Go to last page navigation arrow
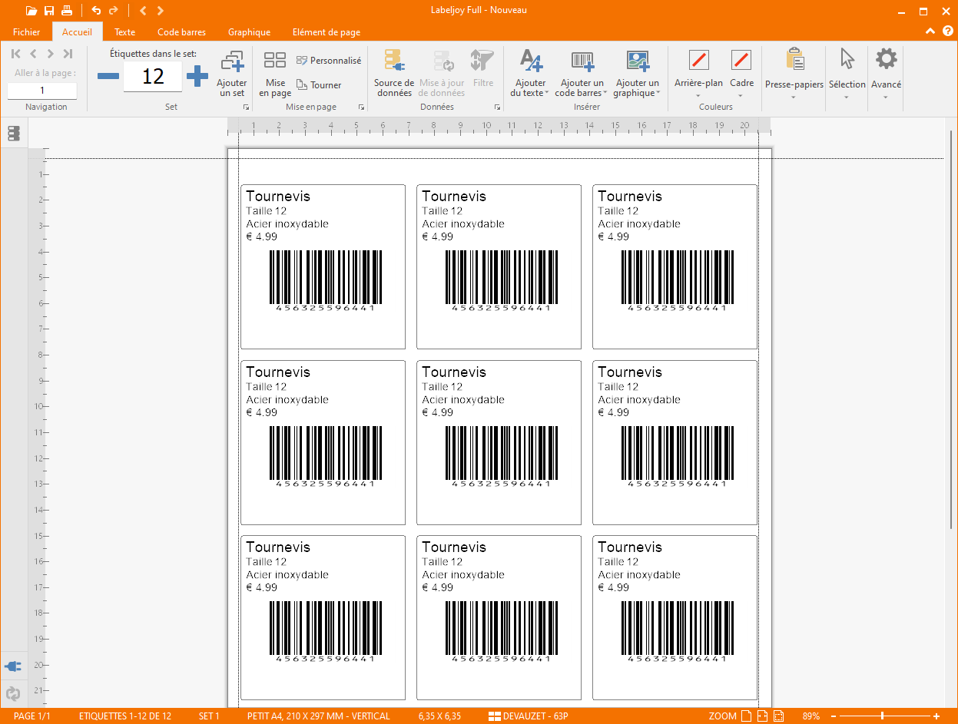This screenshot has height=724, width=958. tap(68, 54)
